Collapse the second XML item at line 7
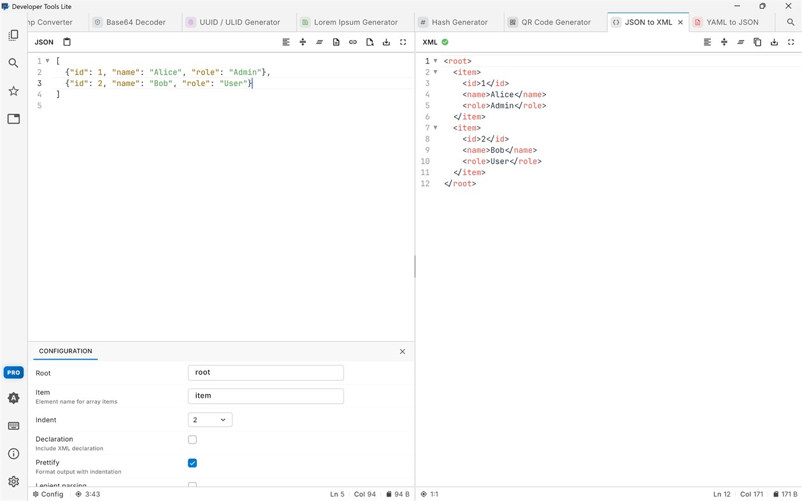This screenshot has height=501, width=802. [x=436, y=128]
